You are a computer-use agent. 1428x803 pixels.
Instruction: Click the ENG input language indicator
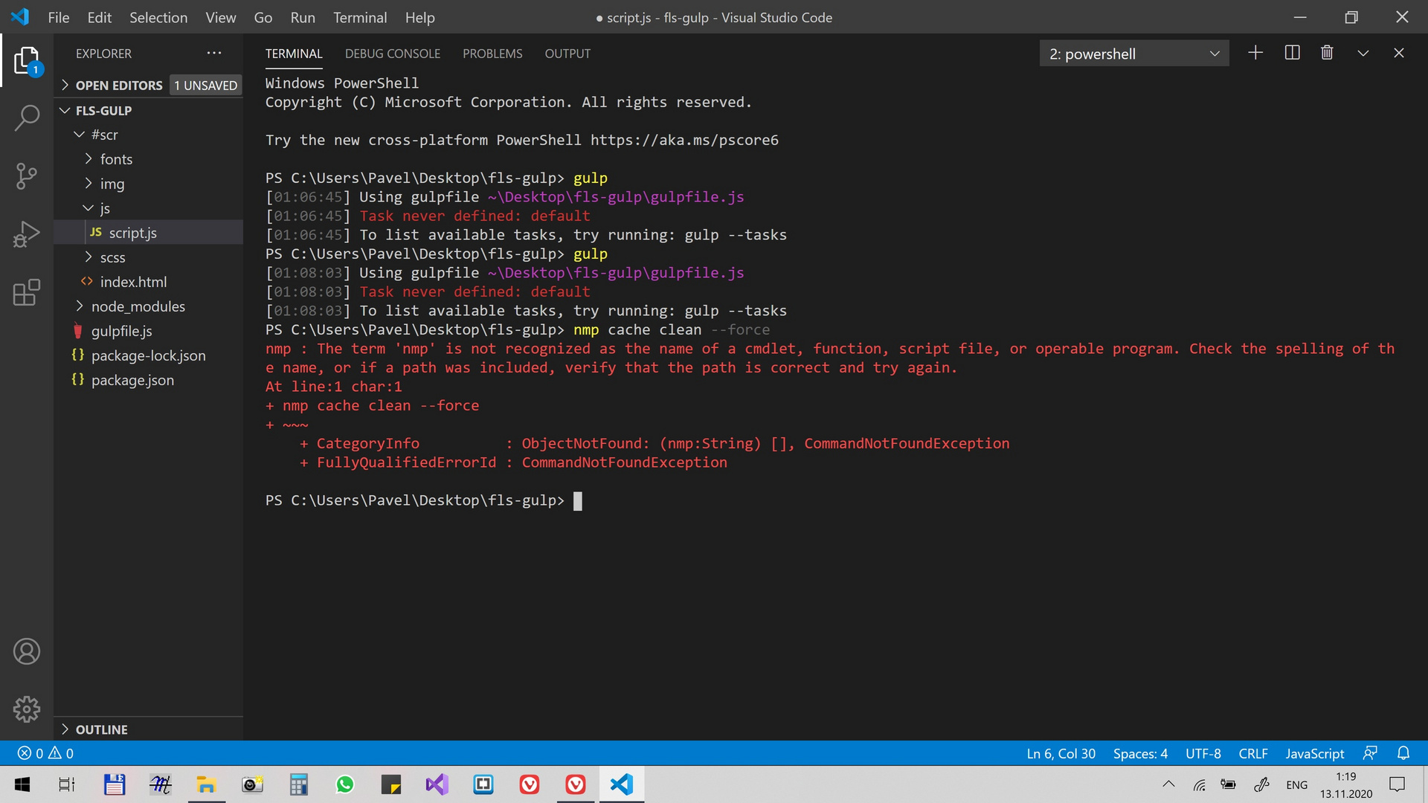(1296, 784)
